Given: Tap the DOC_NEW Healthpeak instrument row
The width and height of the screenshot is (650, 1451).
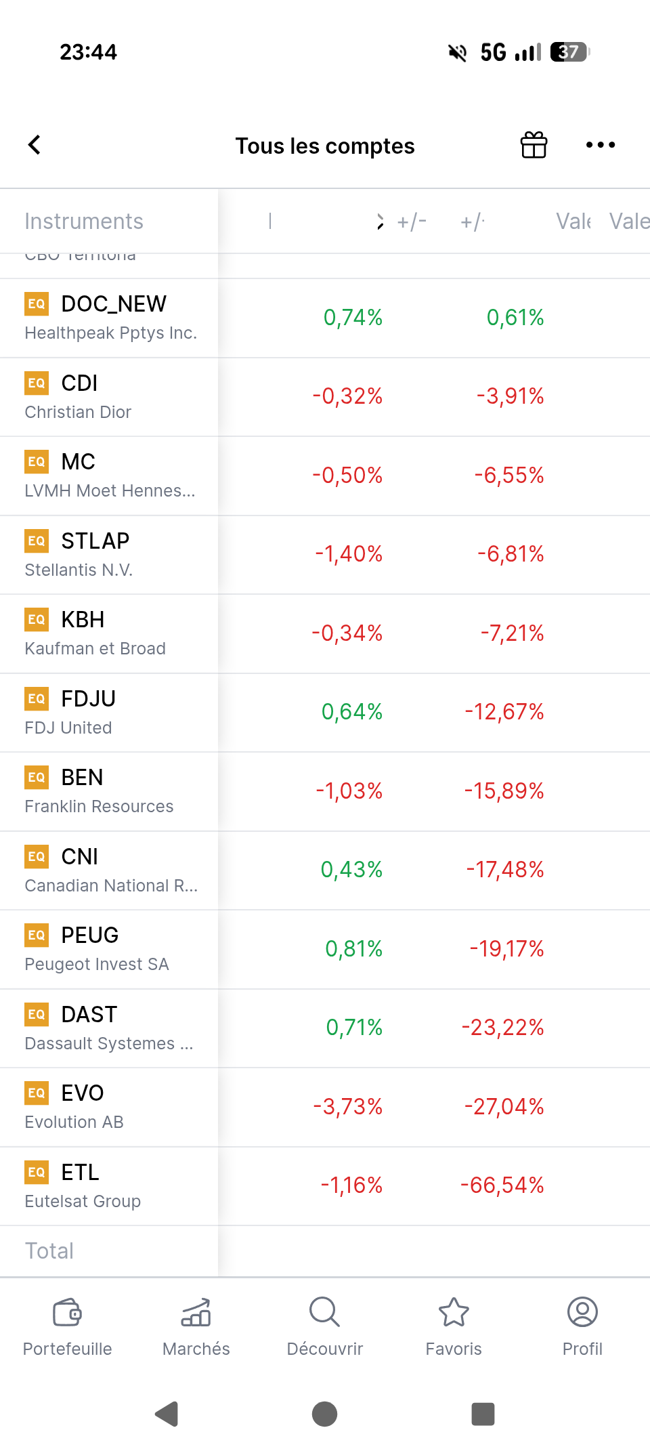Looking at the screenshot, I should pyautogui.click(x=108, y=318).
